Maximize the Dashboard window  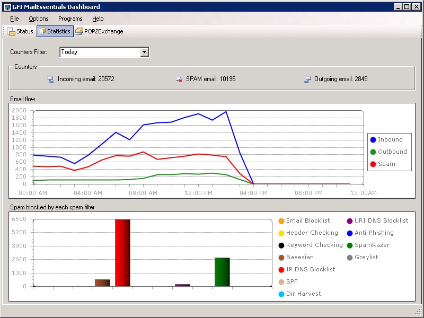407,7
